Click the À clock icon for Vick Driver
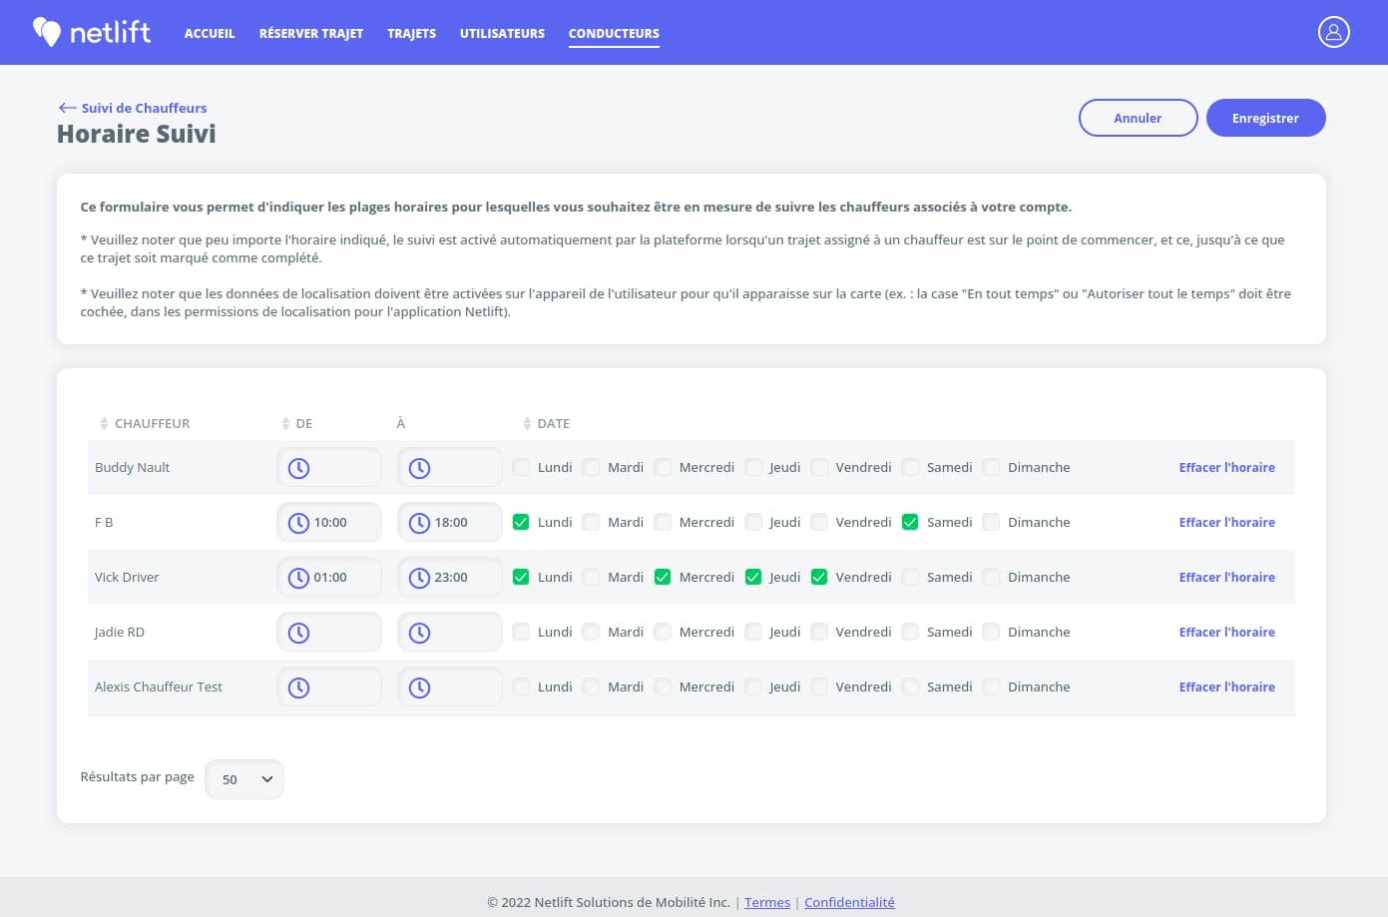The image size is (1388, 917). pyautogui.click(x=419, y=578)
